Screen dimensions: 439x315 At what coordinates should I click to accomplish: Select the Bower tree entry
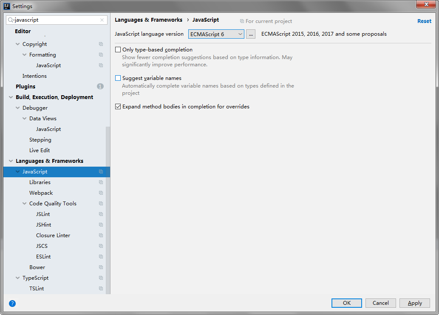(37, 267)
